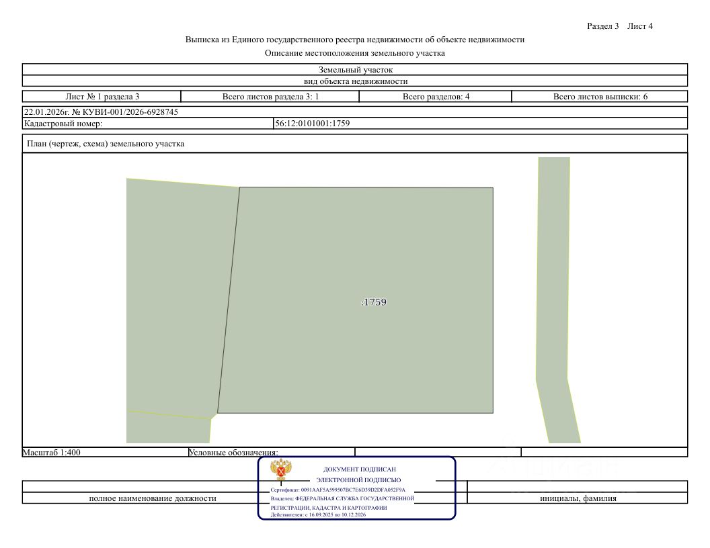Click 'Лист № 1 раздела 3' cell

pos(102,96)
